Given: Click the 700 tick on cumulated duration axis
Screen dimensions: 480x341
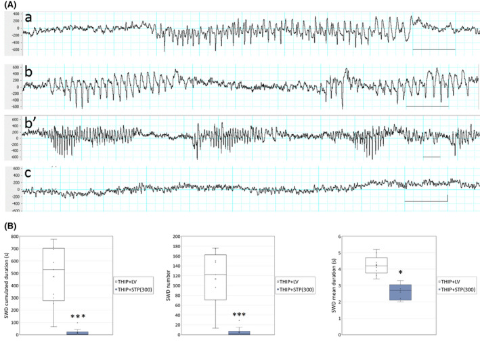Looking at the screenshot, I should tap(15, 249).
